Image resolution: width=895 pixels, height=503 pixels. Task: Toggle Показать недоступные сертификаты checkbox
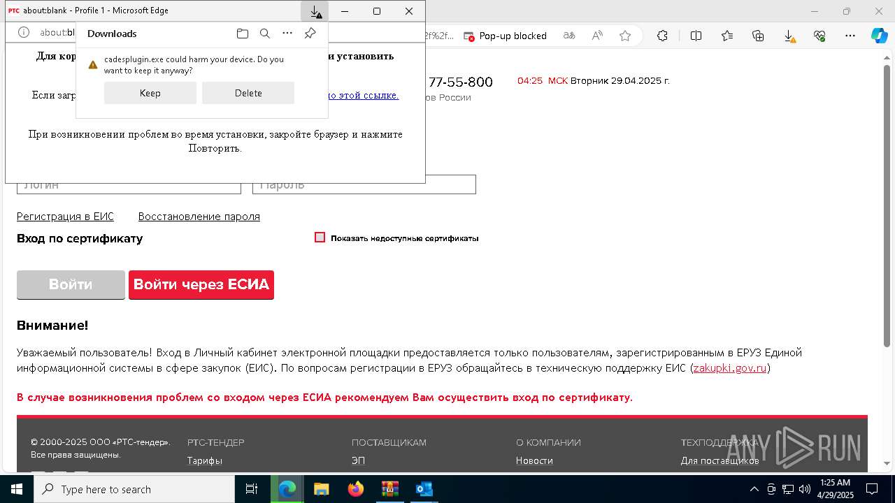(320, 238)
